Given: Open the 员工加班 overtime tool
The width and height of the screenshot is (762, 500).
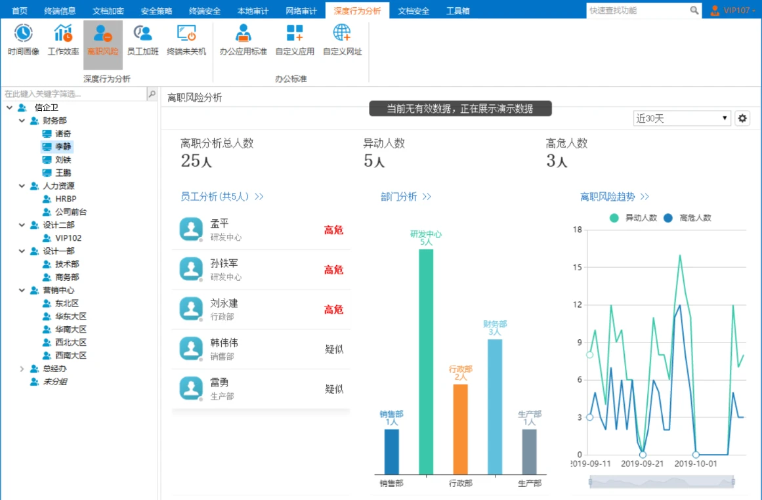Looking at the screenshot, I should click(x=142, y=40).
